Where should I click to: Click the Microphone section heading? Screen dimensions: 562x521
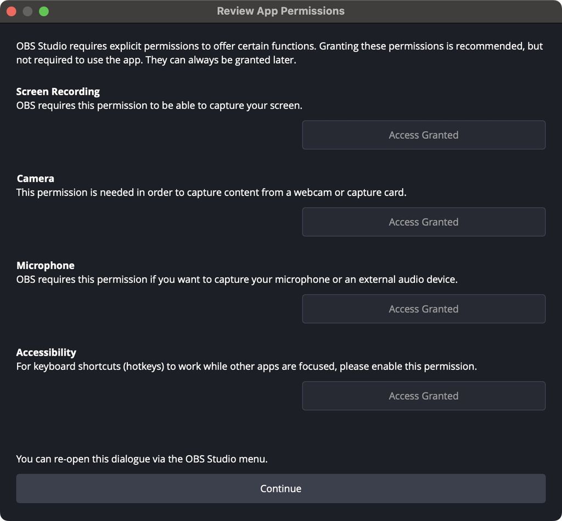[46, 266]
